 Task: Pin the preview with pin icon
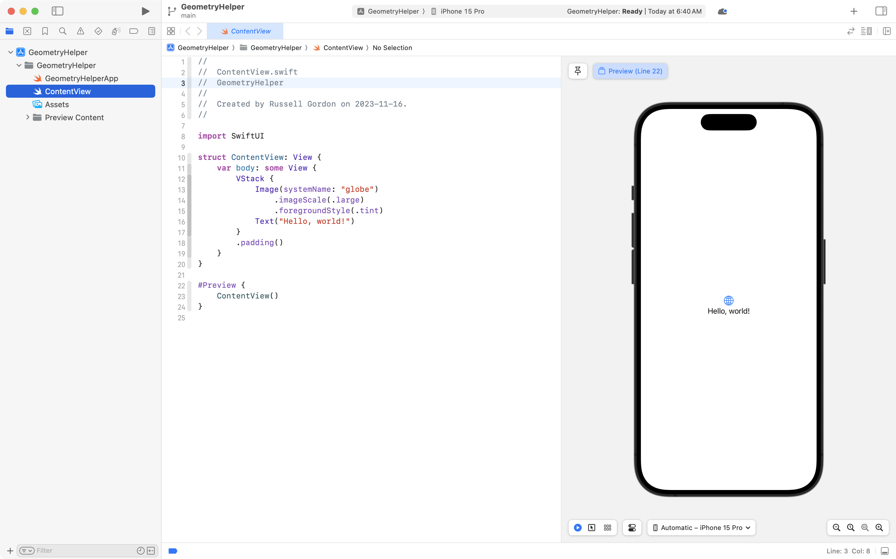coord(577,71)
